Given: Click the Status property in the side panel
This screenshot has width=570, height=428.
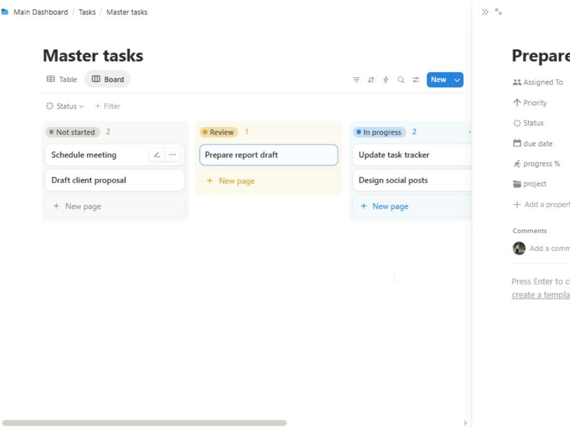Looking at the screenshot, I should pyautogui.click(x=528, y=123).
